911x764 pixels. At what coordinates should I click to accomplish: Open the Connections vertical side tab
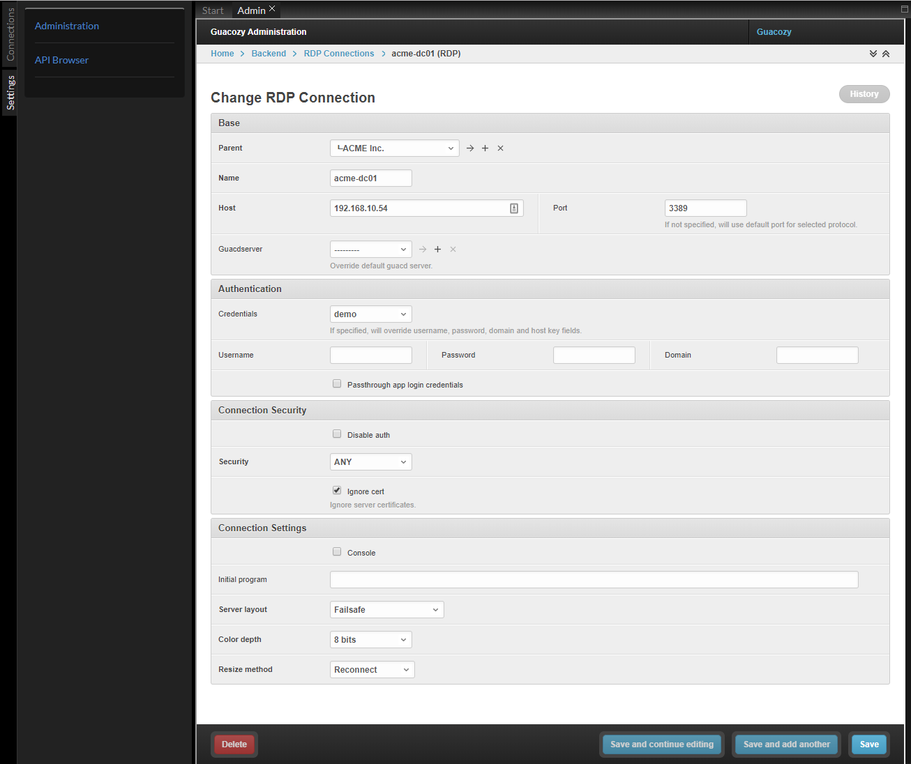pos(10,34)
